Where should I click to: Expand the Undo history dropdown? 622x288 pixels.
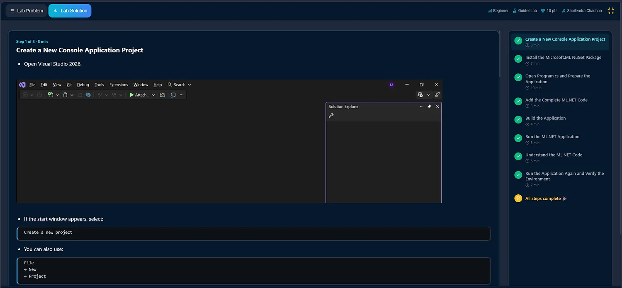tap(106, 95)
